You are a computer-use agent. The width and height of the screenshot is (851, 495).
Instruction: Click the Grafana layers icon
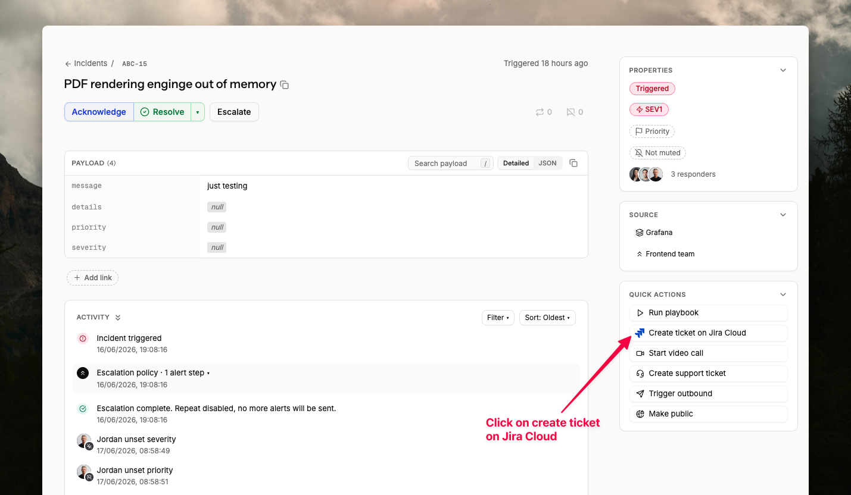(x=640, y=233)
